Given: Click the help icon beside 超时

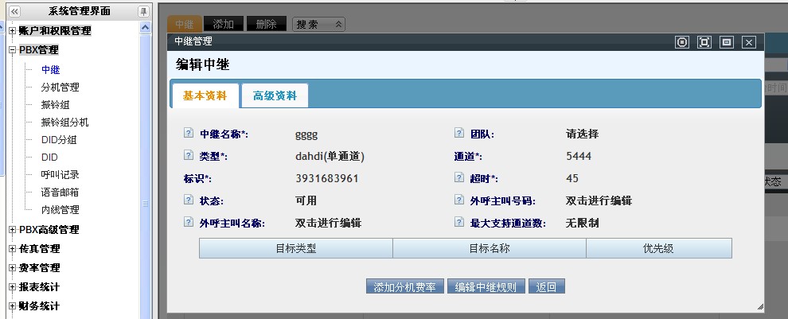Looking at the screenshot, I should tap(459, 178).
